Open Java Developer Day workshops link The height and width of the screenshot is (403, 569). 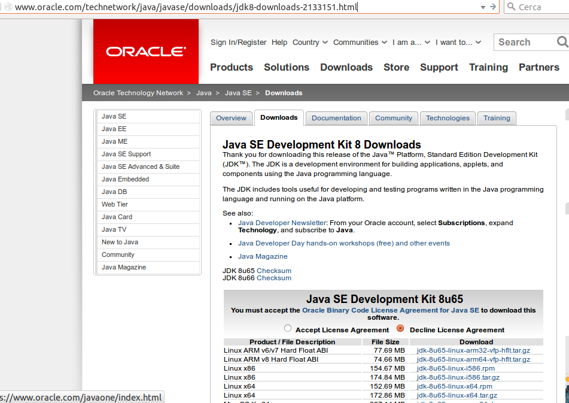[344, 243]
